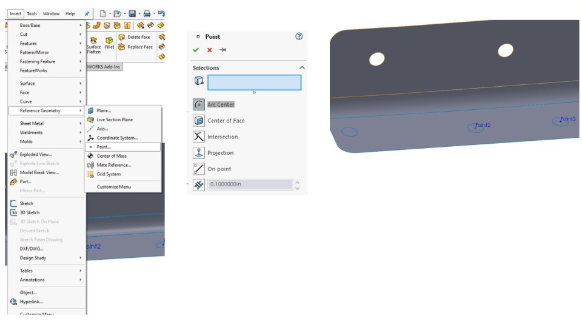The image size is (582, 321).
Task: Click the Delete Face icon
Action: tap(122, 37)
